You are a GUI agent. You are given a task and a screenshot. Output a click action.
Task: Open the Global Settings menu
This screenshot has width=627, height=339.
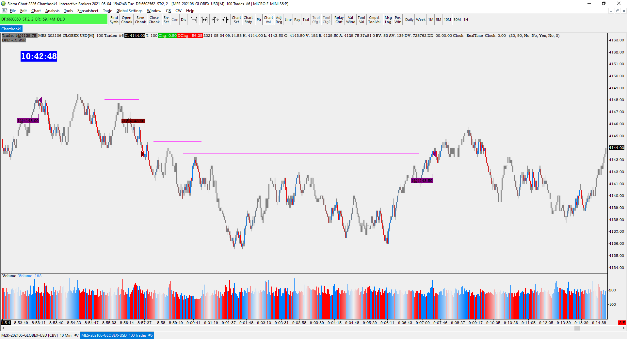pos(129,11)
